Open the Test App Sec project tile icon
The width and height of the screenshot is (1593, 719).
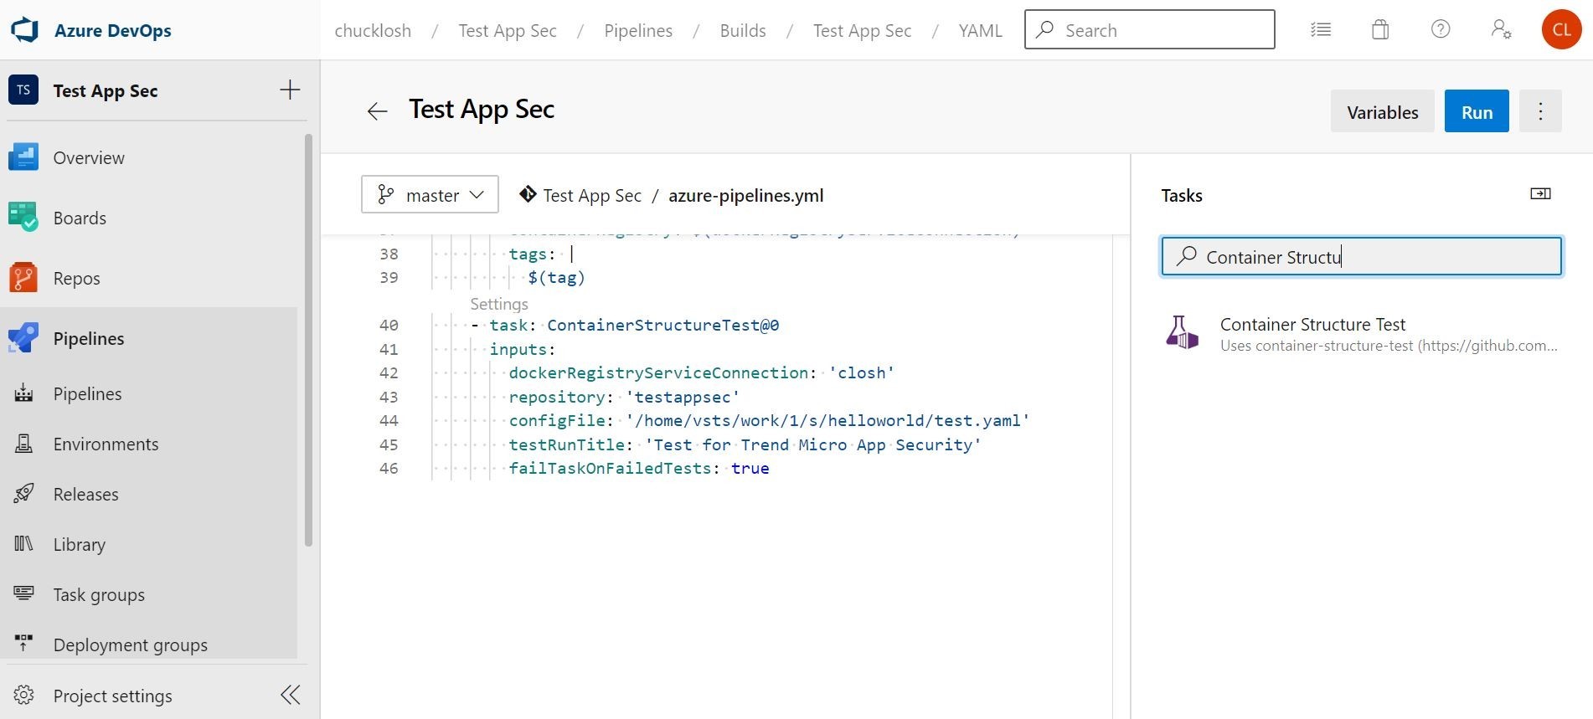[23, 90]
